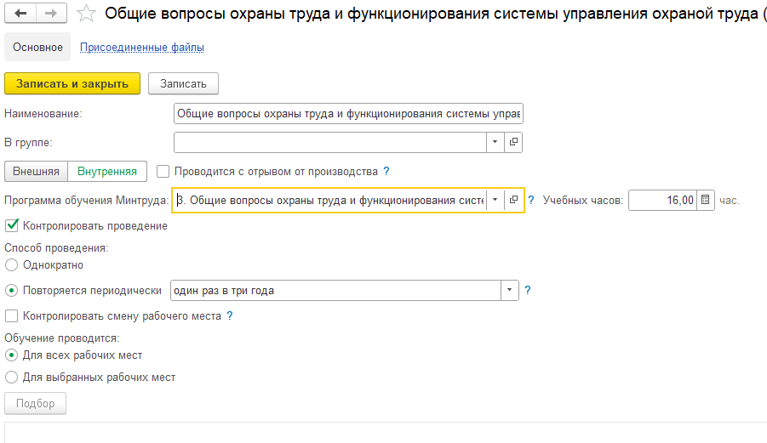Add form to favorites with star icon
The width and height of the screenshot is (767, 443).
point(87,14)
